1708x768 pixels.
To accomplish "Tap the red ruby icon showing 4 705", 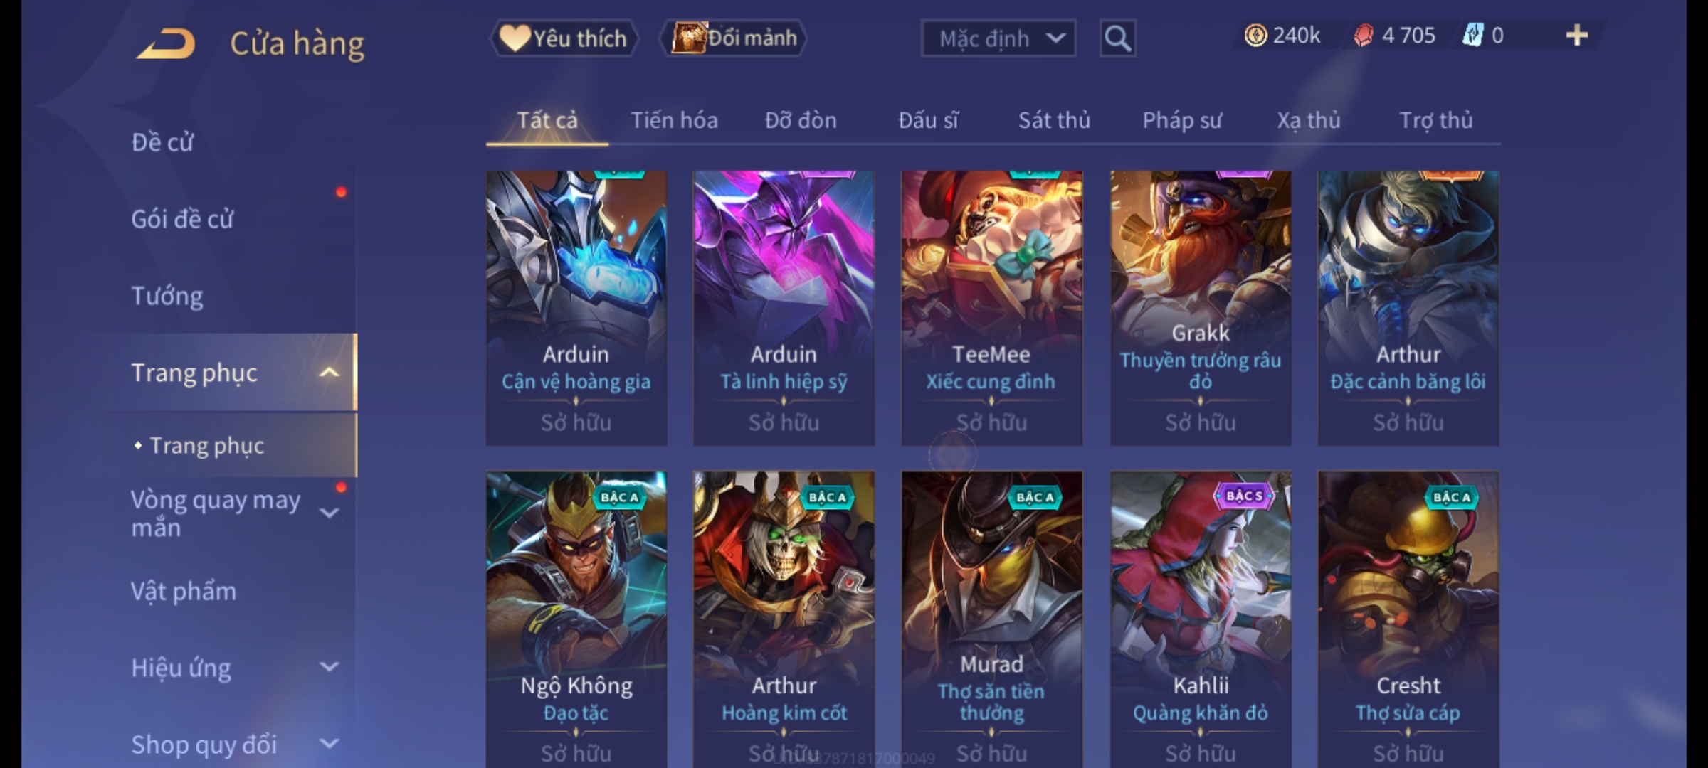I will click(x=1364, y=36).
